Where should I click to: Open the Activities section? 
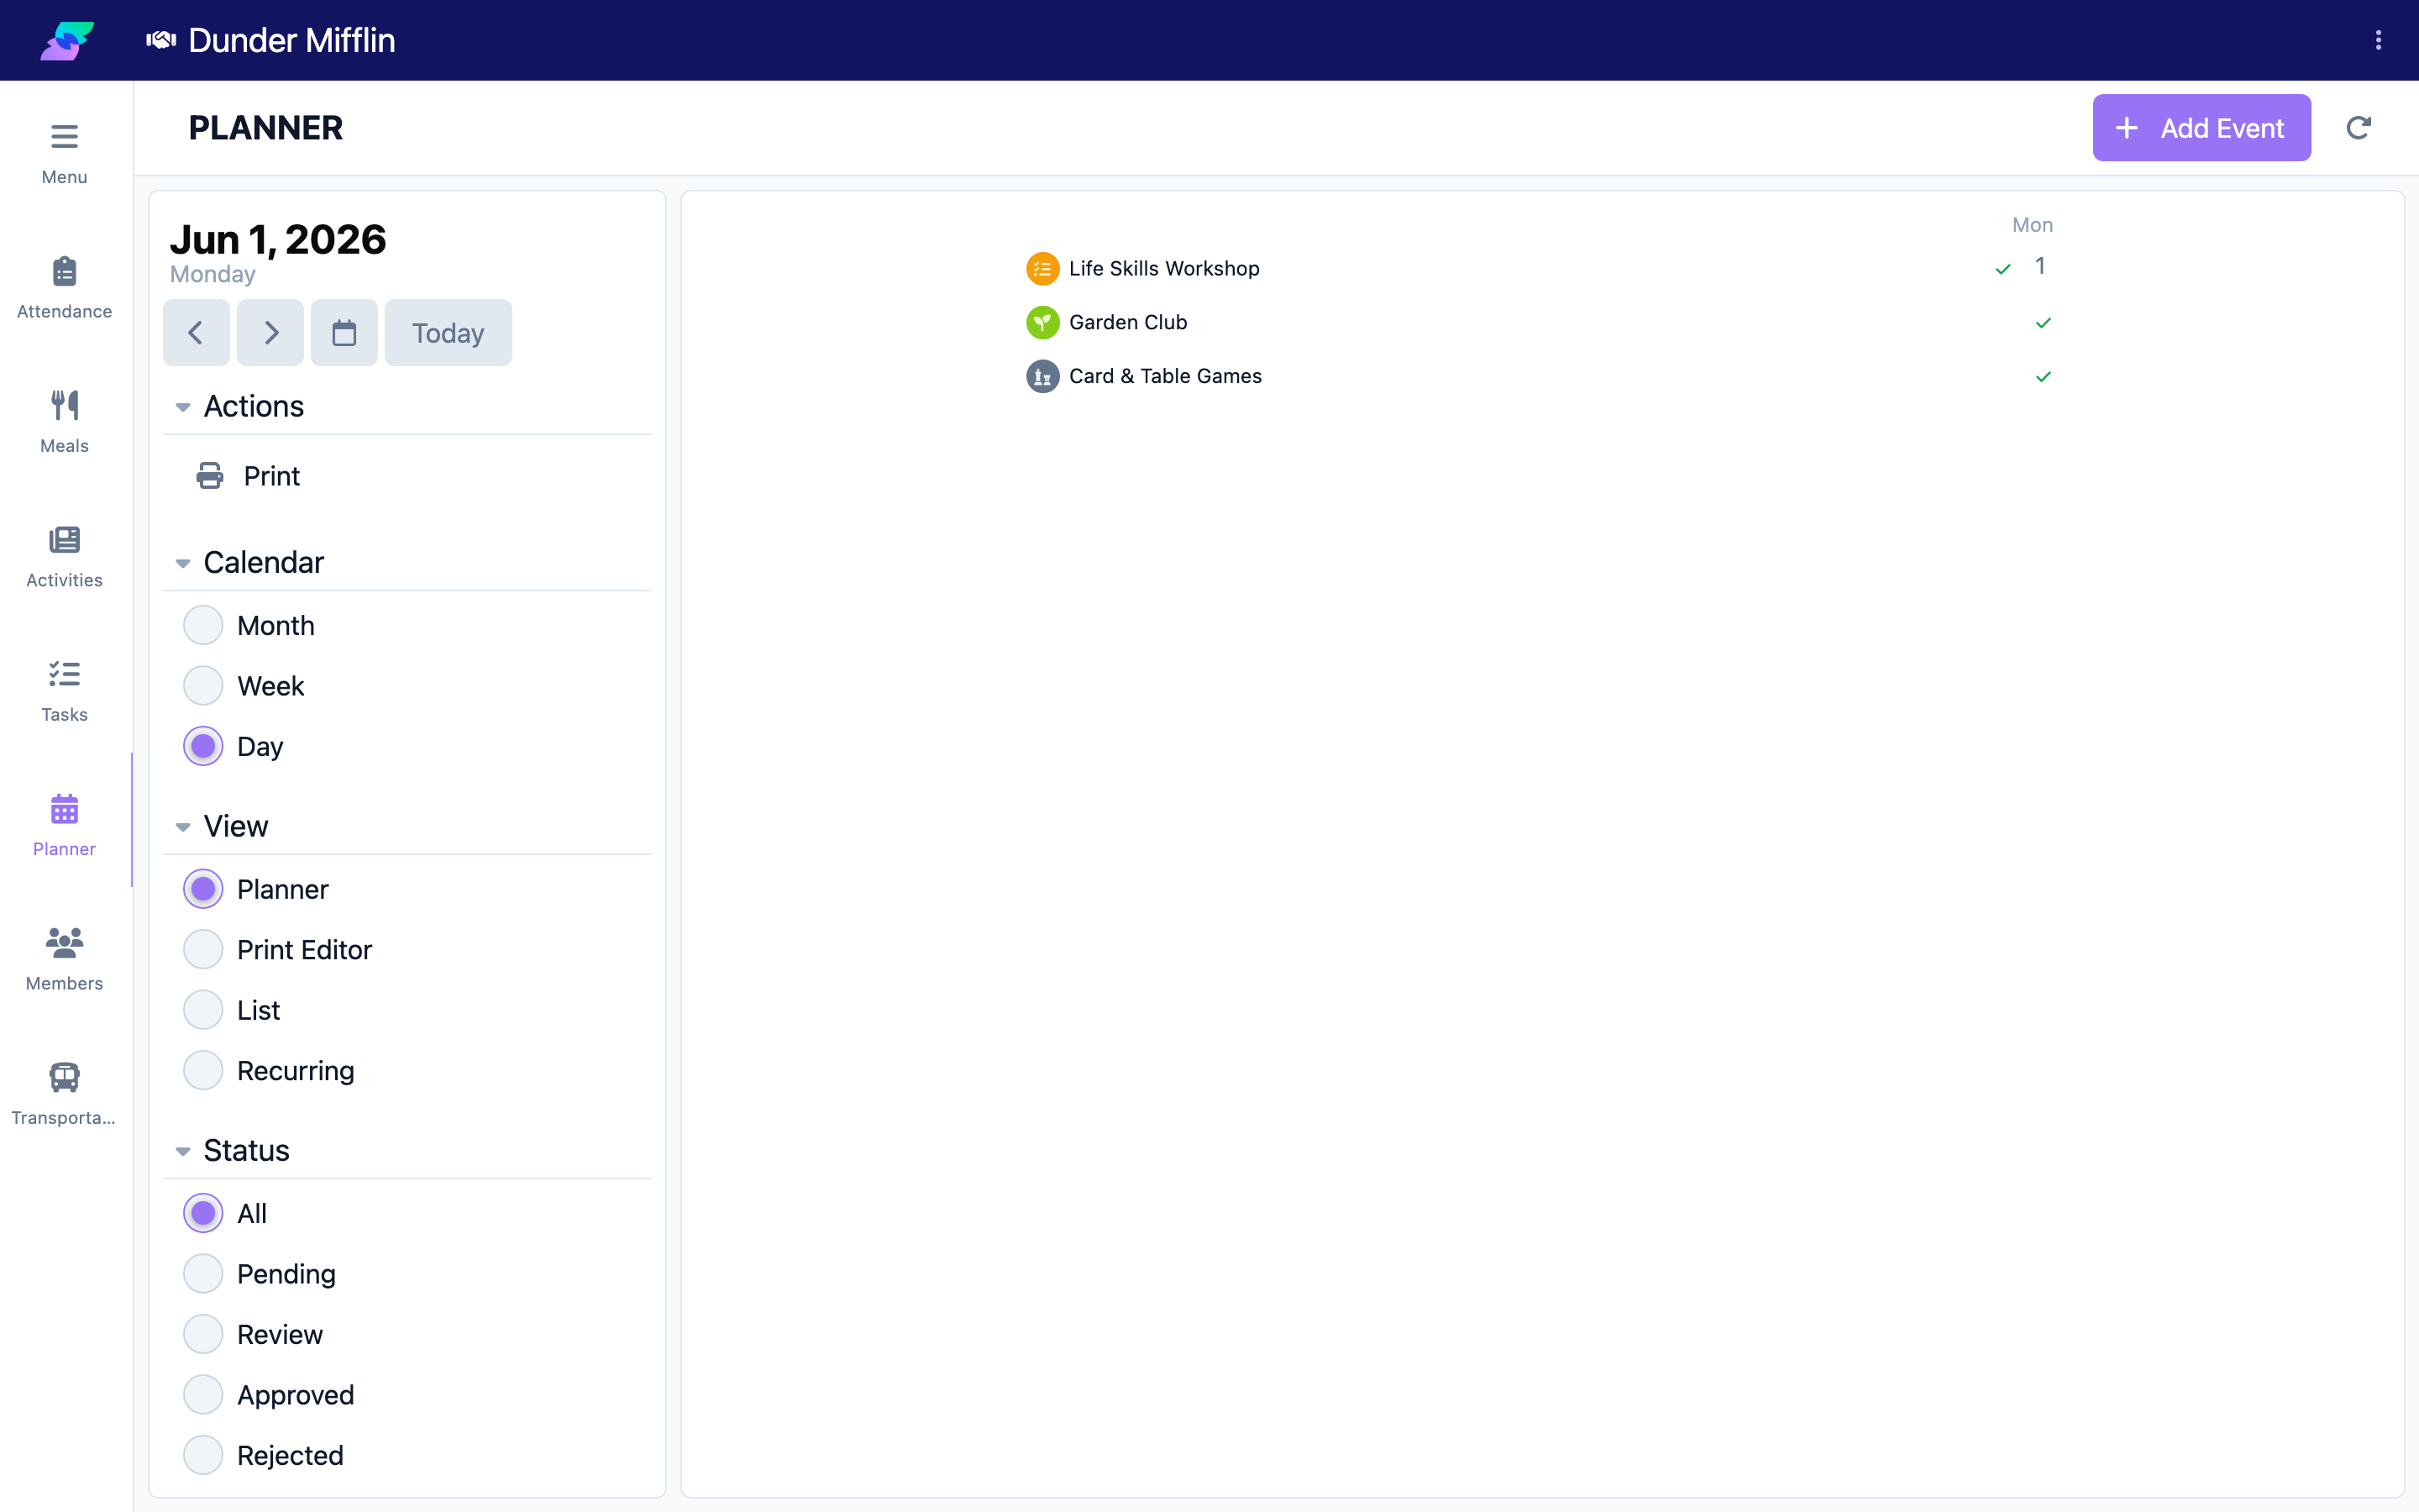[64, 557]
